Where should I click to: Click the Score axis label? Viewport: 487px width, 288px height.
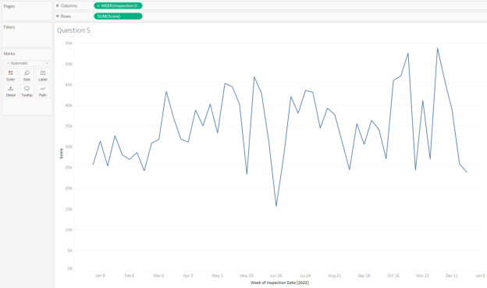[61, 154]
